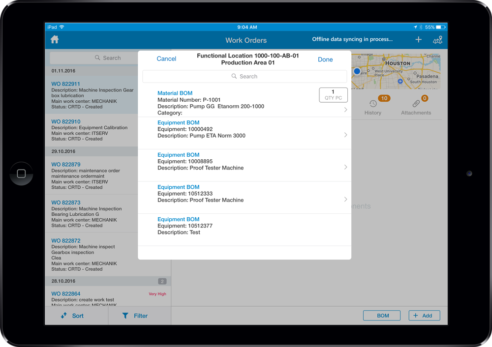Cancel the Functional Location dialog
Image resolution: width=492 pixels, height=347 pixels.
(166, 58)
